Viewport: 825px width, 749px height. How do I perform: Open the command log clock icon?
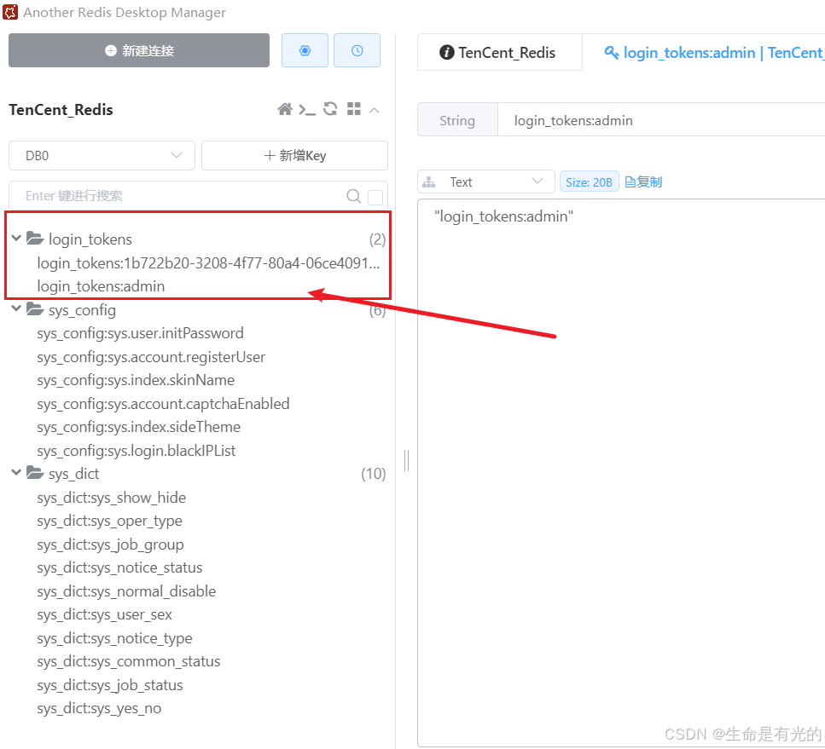point(357,50)
